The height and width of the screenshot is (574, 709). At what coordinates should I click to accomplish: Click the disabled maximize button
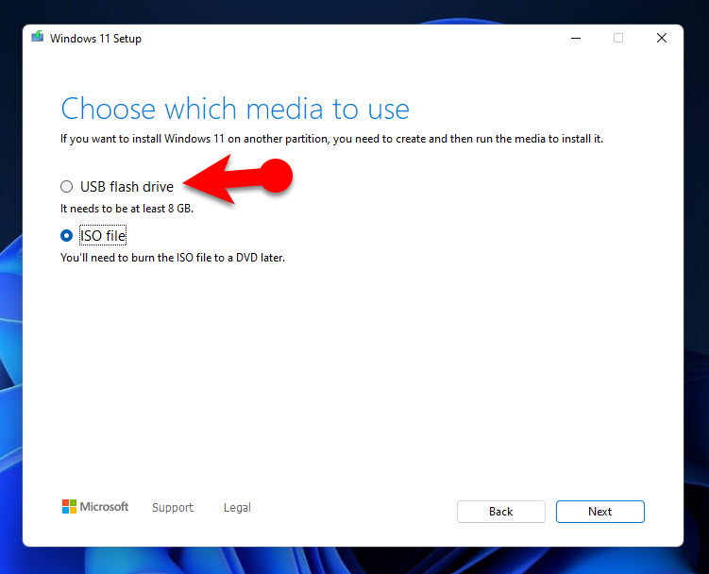click(x=618, y=39)
